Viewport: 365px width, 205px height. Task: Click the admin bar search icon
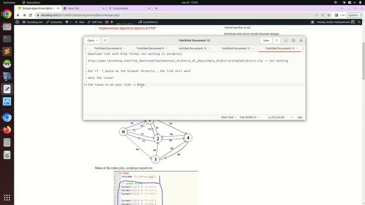point(359,22)
